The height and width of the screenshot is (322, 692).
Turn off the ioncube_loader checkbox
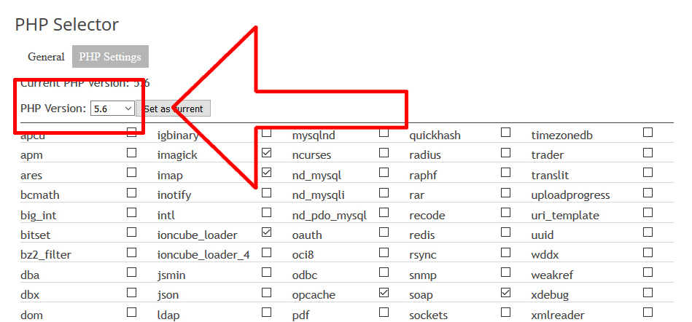(x=266, y=233)
